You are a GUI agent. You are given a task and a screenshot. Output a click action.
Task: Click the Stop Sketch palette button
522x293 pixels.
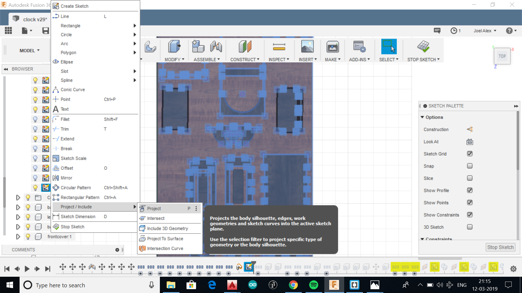pos(500,247)
